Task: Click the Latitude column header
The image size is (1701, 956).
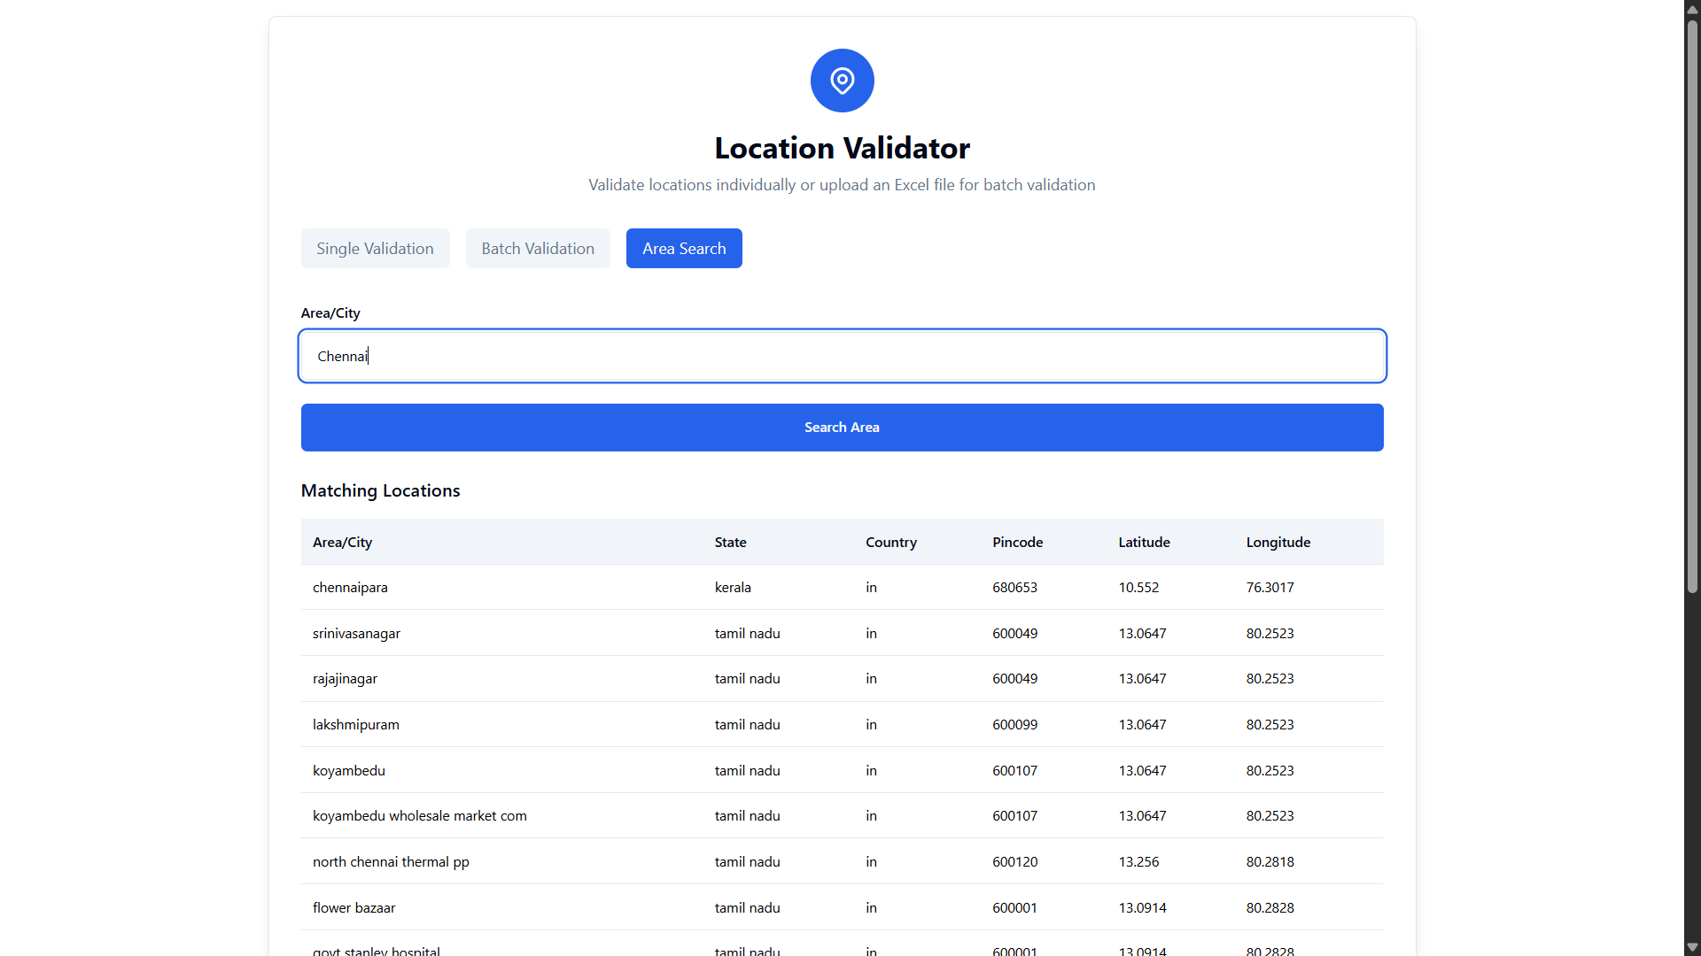Action: click(x=1143, y=542)
